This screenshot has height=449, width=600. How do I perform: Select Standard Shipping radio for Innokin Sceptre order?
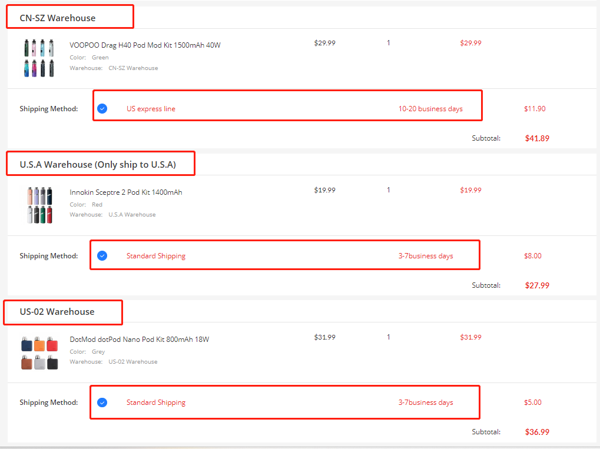(102, 256)
